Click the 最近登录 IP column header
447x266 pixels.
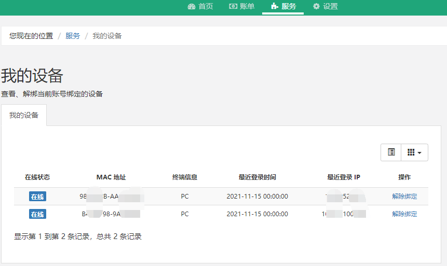(x=344, y=177)
